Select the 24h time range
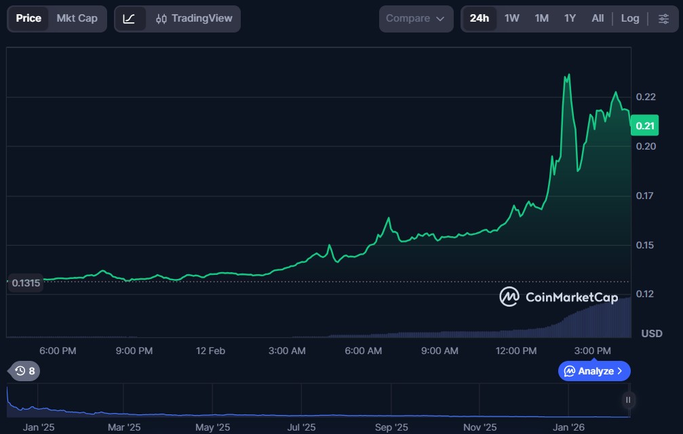The image size is (683, 434). click(479, 19)
